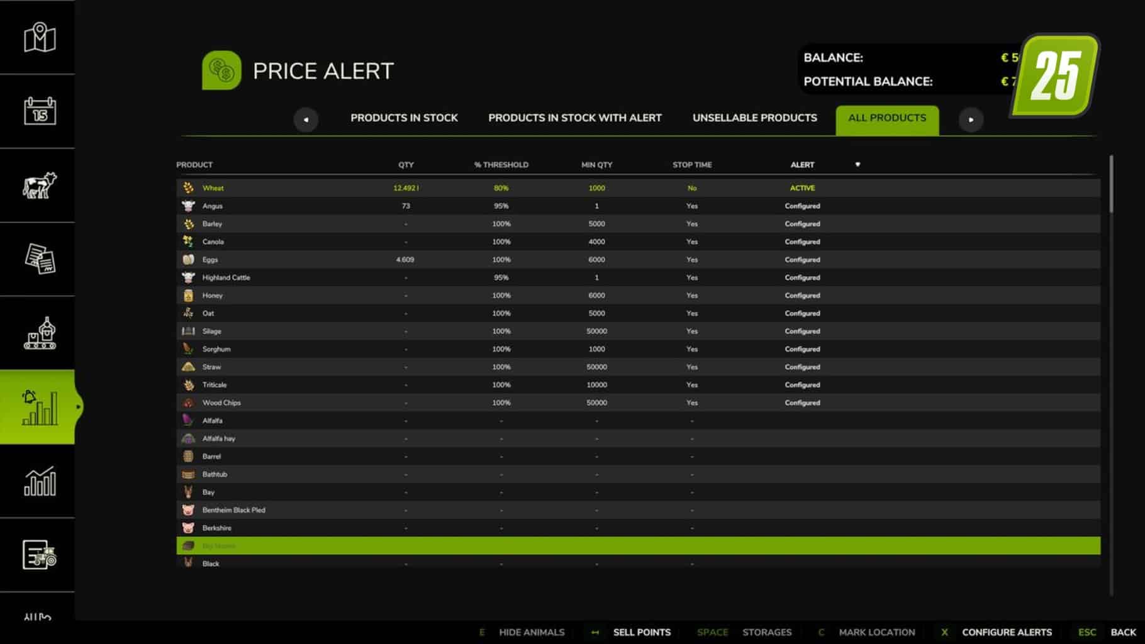Click Hide Animals at the bottom
This screenshot has width=1145, height=644.
pos(532,632)
